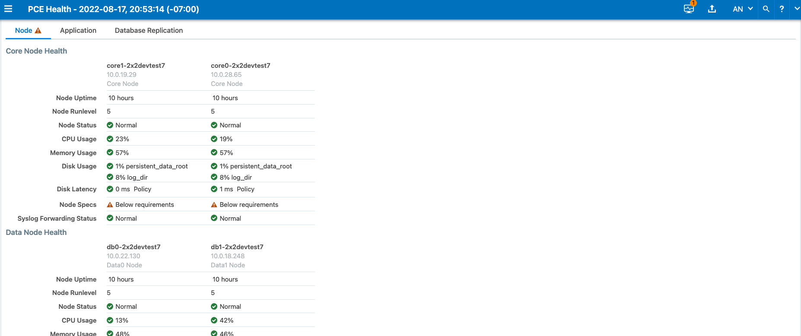Click core1 Syslog Forwarding Normal check icon
Image resolution: width=801 pixels, height=336 pixels.
(x=110, y=218)
